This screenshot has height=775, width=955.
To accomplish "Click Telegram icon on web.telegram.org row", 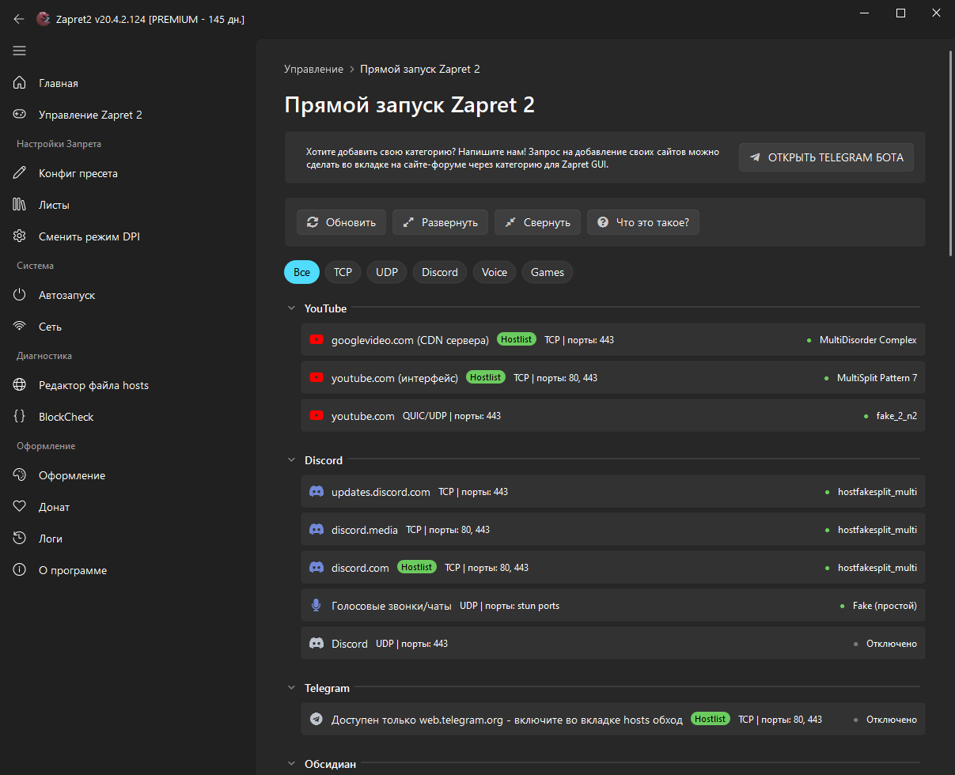I will 316,720.
